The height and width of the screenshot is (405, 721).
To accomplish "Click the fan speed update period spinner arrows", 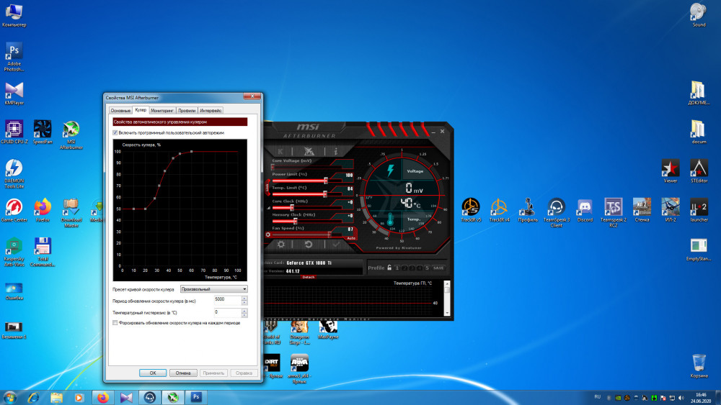I will point(245,299).
